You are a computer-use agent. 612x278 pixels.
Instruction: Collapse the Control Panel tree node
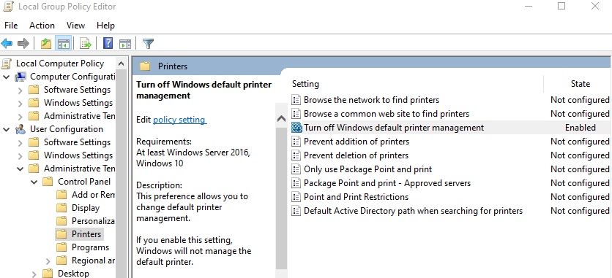tap(34, 182)
